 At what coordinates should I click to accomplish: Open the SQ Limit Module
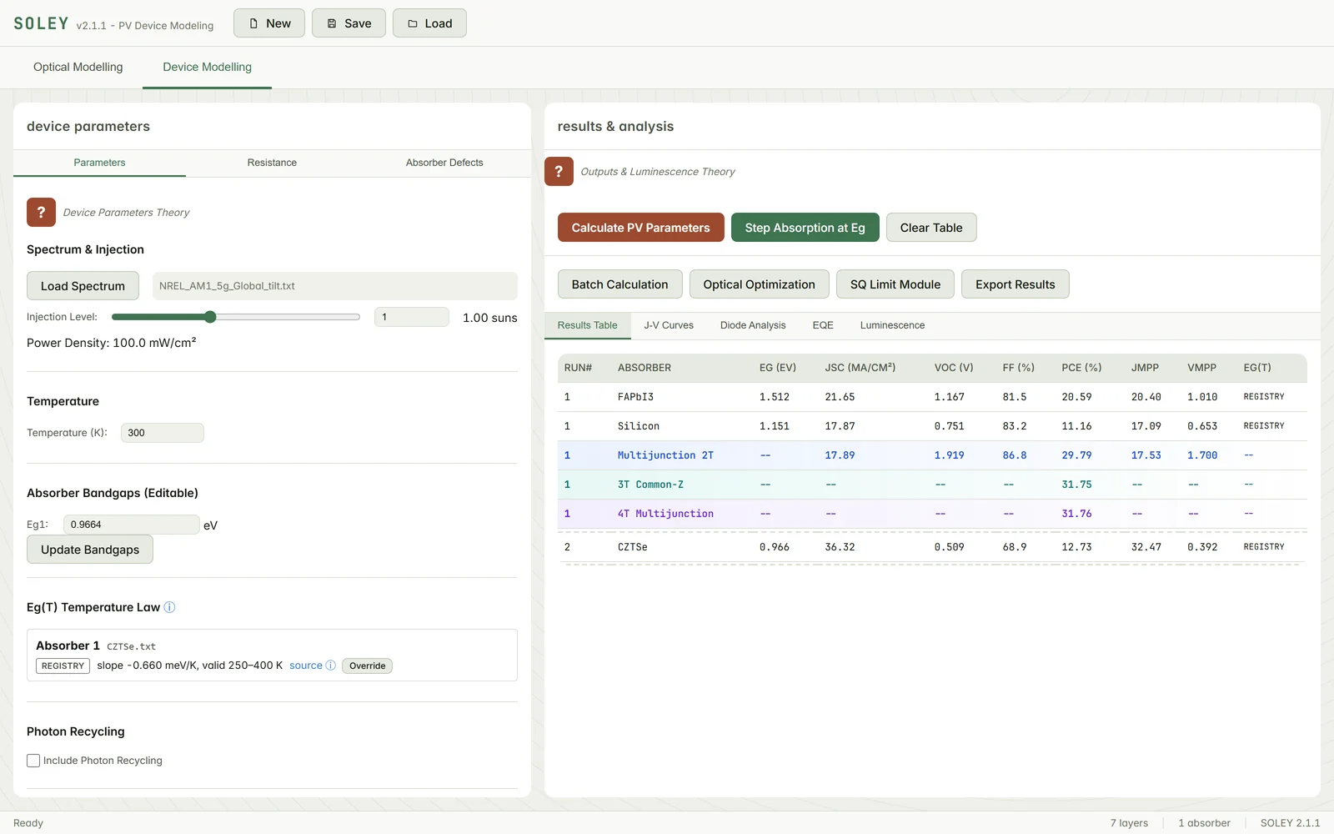pos(895,284)
